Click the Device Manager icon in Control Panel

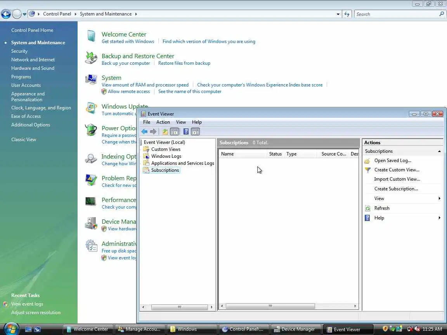[x=91, y=224]
